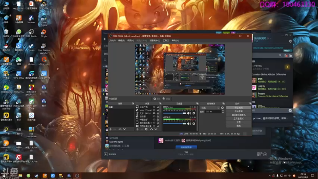Click Steam back arrow behind OBS window
This screenshot has height=179, width=318.
pos(105,39)
